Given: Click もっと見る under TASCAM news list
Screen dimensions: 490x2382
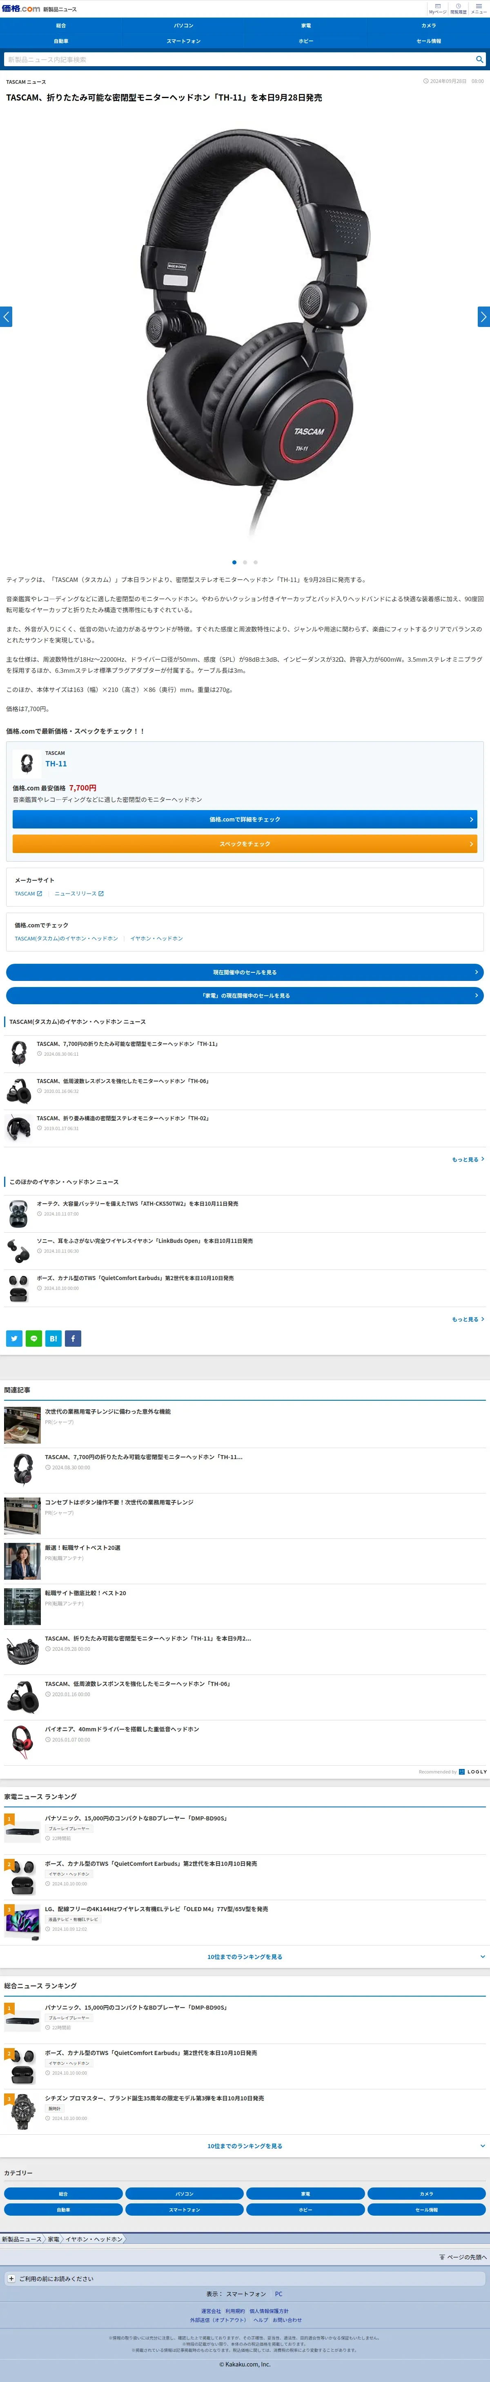Looking at the screenshot, I should 468,1160.
